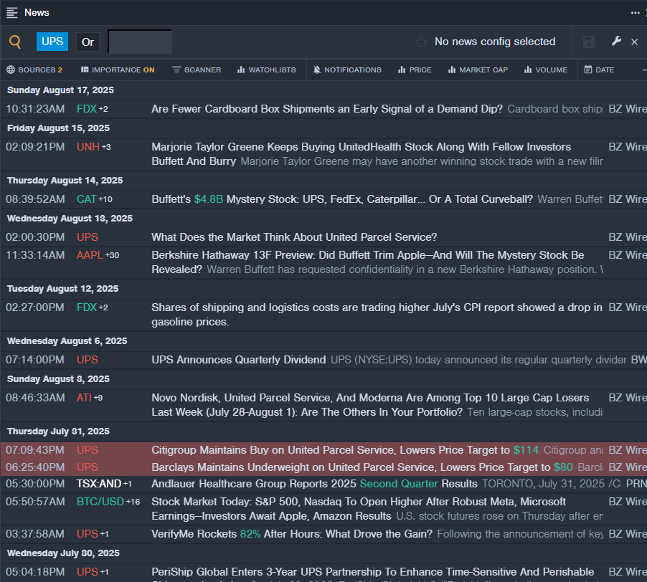Click the 'Wednesday August 6, 2025' date header
This screenshot has width=647, height=582.
67,341
